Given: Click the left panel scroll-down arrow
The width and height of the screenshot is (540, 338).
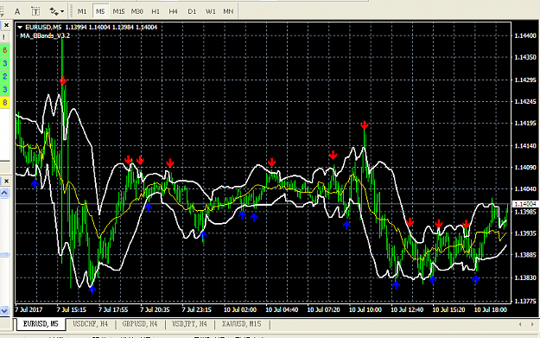Looking at the screenshot, I should point(4,311).
